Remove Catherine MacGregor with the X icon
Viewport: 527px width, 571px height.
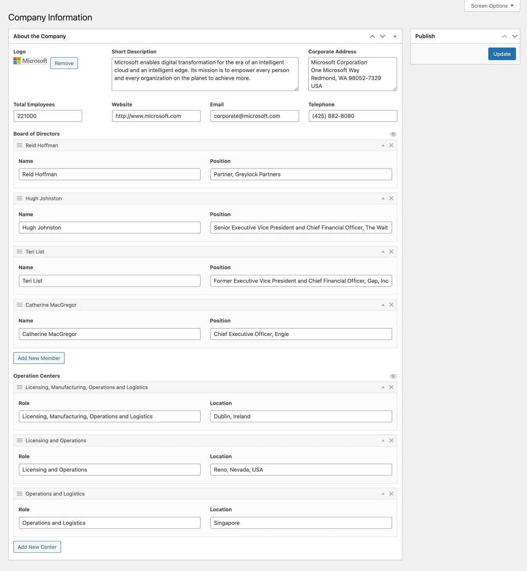click(391, 305)
